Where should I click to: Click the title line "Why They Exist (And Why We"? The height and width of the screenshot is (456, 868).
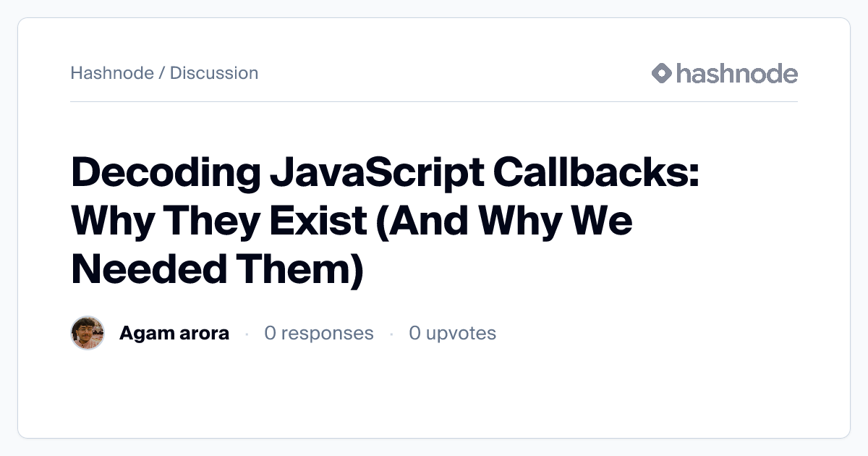pos(352,221)
